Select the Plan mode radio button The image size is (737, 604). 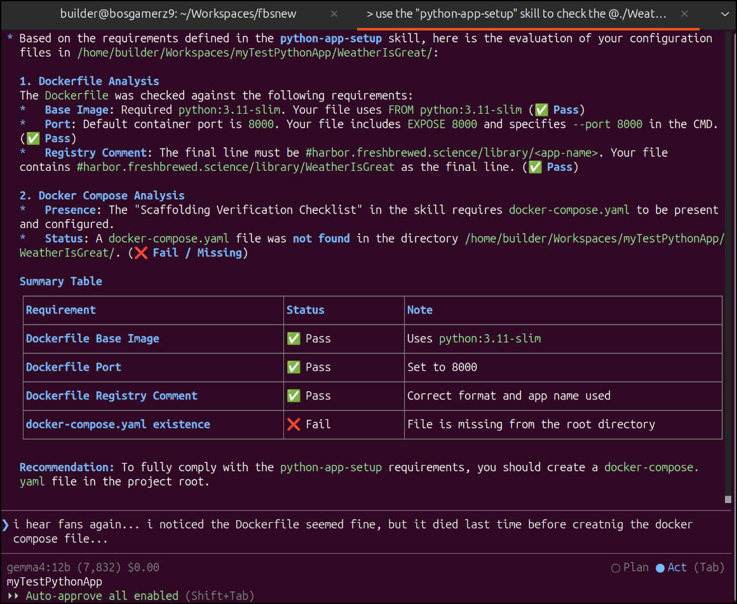pyautogui.click(x=615, y=568)
